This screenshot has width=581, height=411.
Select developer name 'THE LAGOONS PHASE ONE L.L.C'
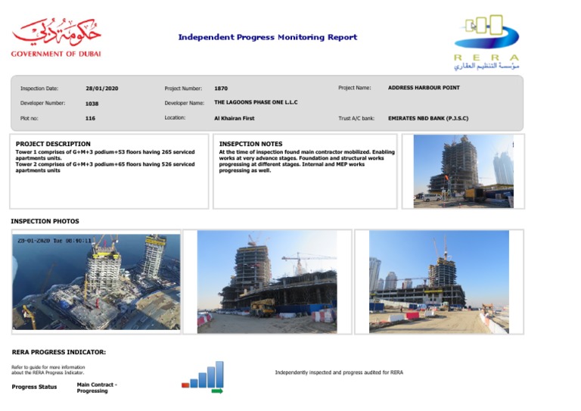(x=256, y=102)
